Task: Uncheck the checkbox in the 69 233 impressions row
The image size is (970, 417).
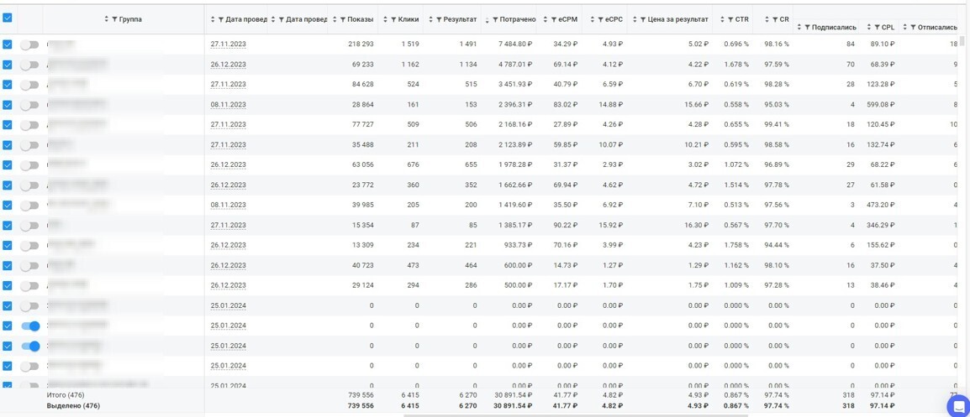Action: click(8, 65)
